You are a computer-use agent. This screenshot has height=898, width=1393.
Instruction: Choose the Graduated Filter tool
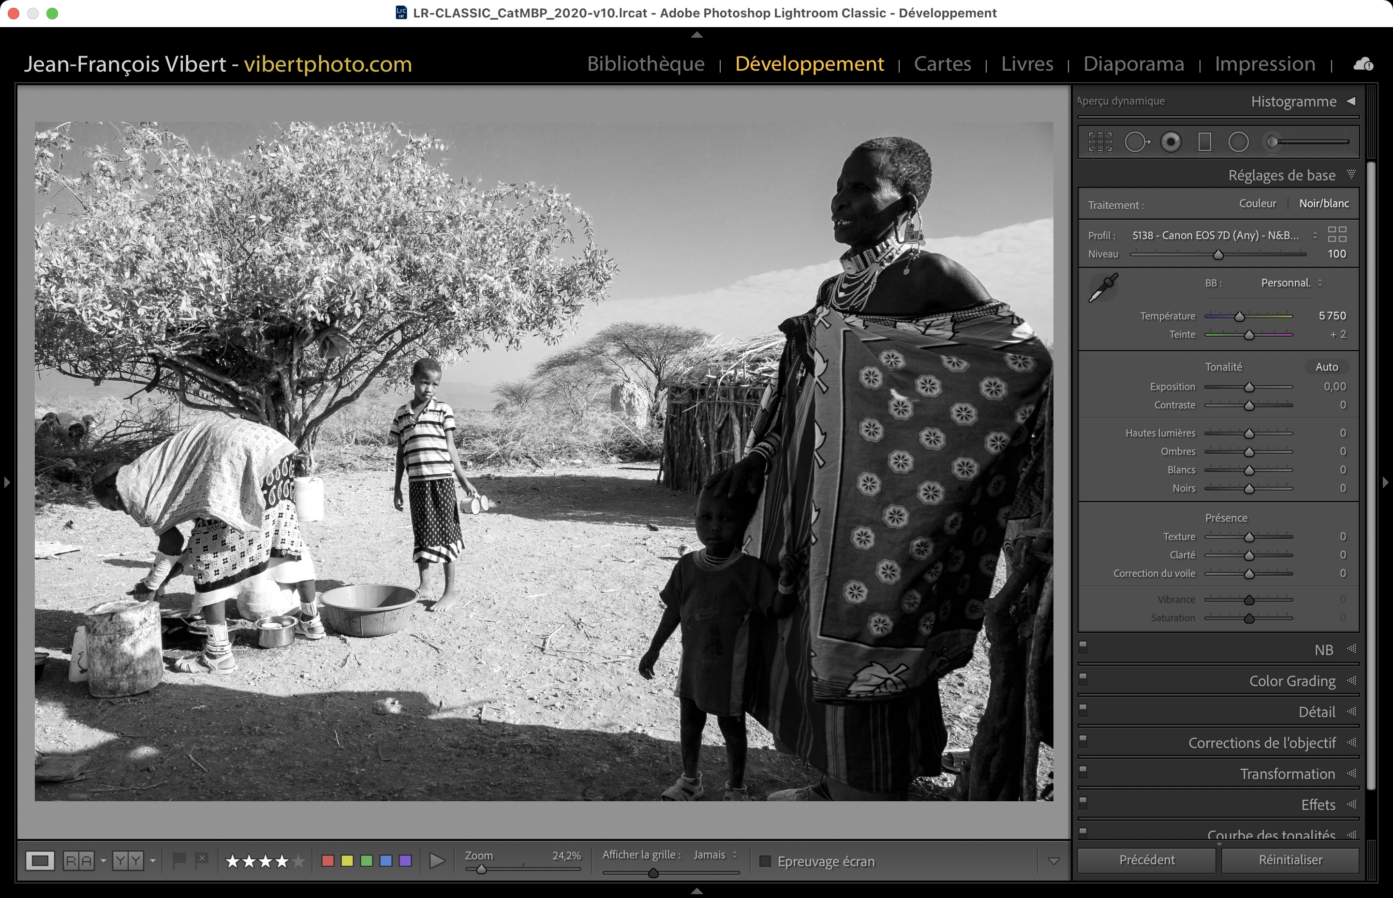[x=1204, y=142]
